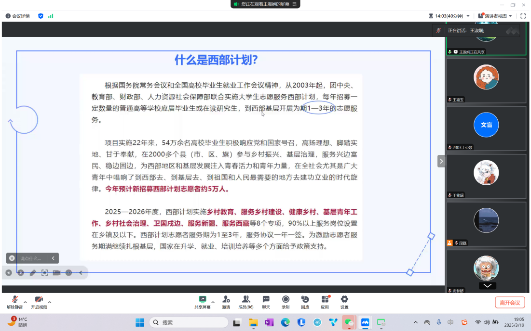Click the 离开会议 leave meeting button
Screen dimensions: 531x331
click(510, 303)
